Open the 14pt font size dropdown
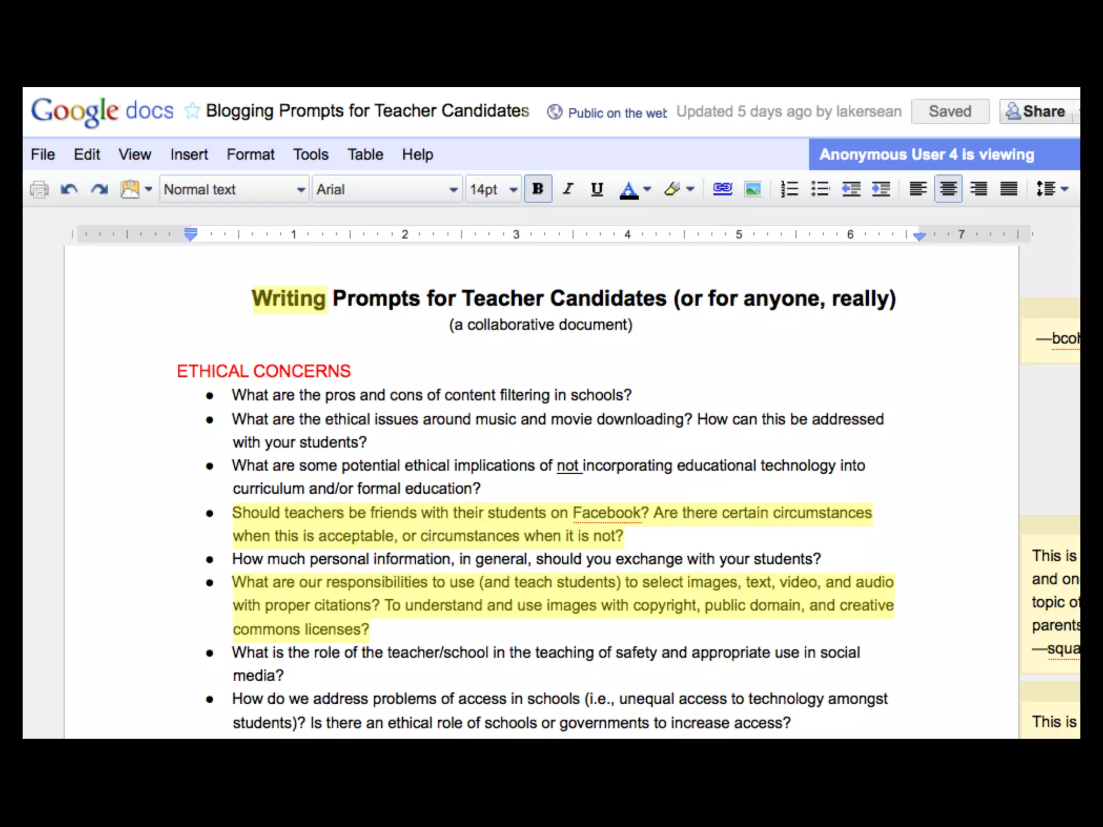Viewport: 1103px width, 827px height. 493,190
